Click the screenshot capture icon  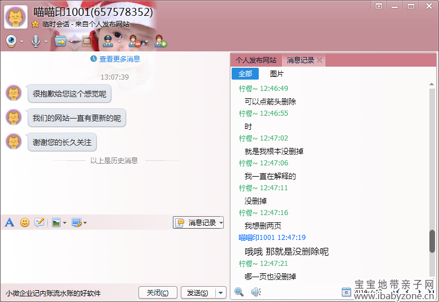tap(76, 222)
